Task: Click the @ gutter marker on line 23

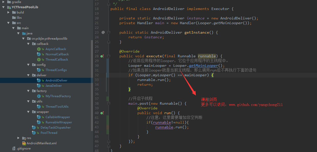Action: click(103, 32)
